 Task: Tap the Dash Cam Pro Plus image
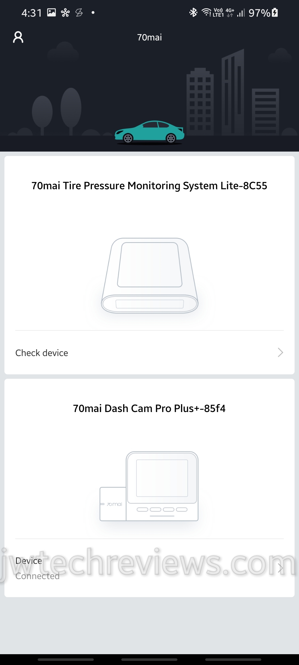coord(149,486)
